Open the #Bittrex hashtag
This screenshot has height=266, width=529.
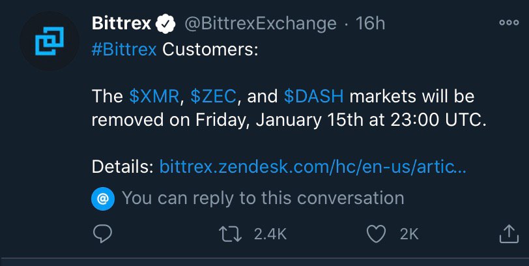[x=124, y=50]
